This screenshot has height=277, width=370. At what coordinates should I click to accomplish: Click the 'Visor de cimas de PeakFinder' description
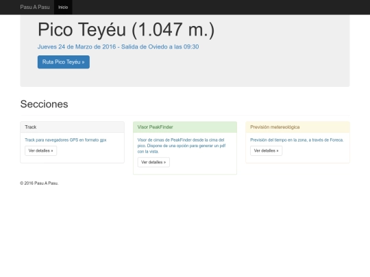(x=182, y=146)
